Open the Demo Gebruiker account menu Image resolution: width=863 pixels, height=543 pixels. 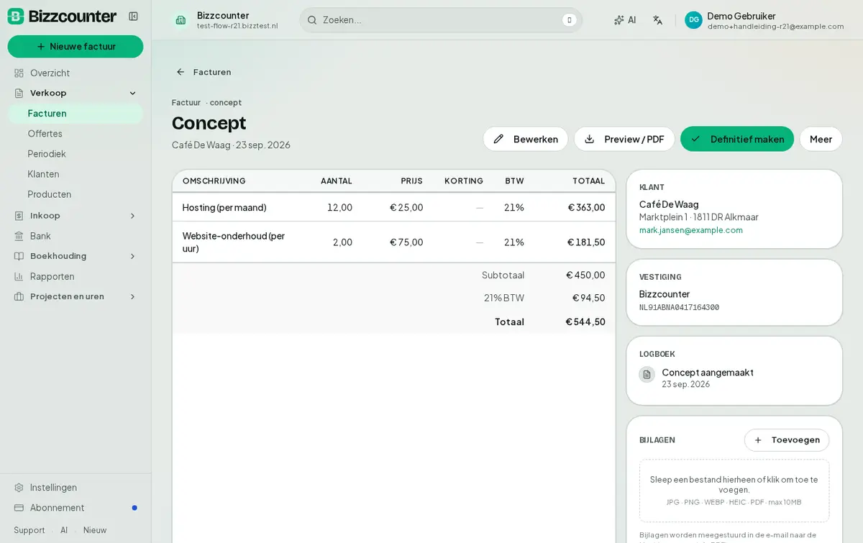tap(764, 20)
